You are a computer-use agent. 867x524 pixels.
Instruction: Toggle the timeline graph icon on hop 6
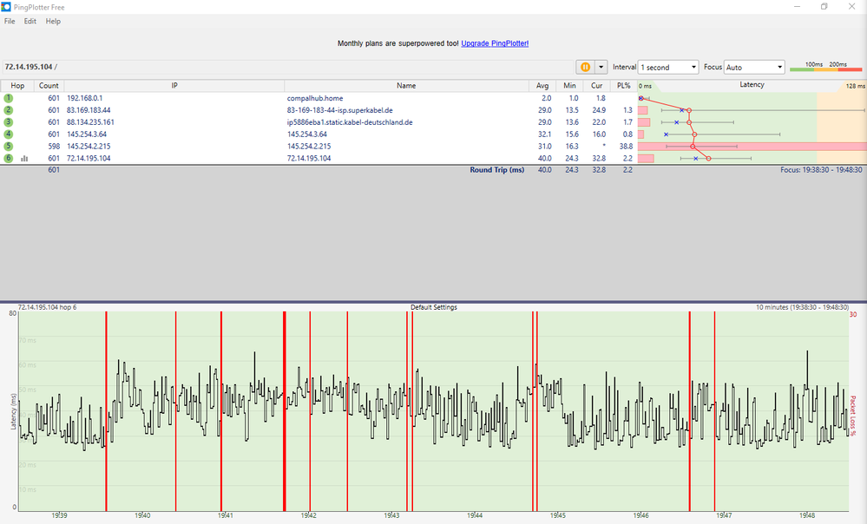pyautogui.click(x=24, y=158)
